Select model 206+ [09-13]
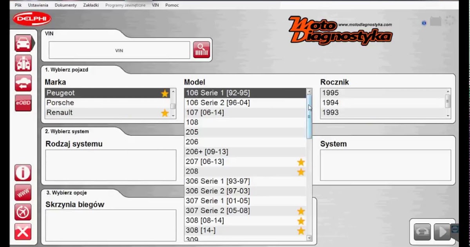This screenshot has height=247, width=470. (245, 152)
